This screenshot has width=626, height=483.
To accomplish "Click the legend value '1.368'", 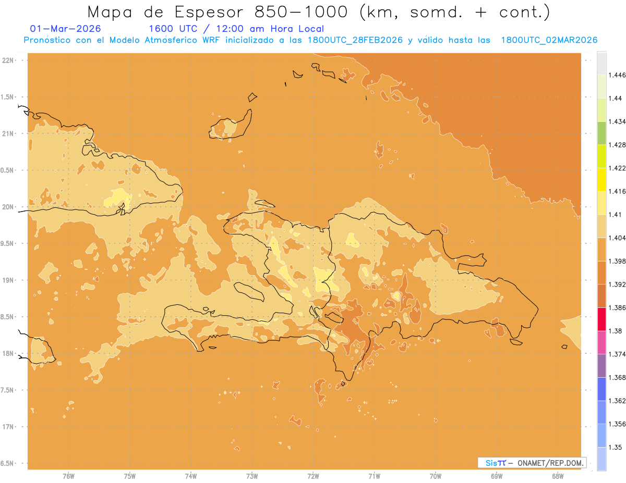I will pyautogui.click(x=617, y=378).
